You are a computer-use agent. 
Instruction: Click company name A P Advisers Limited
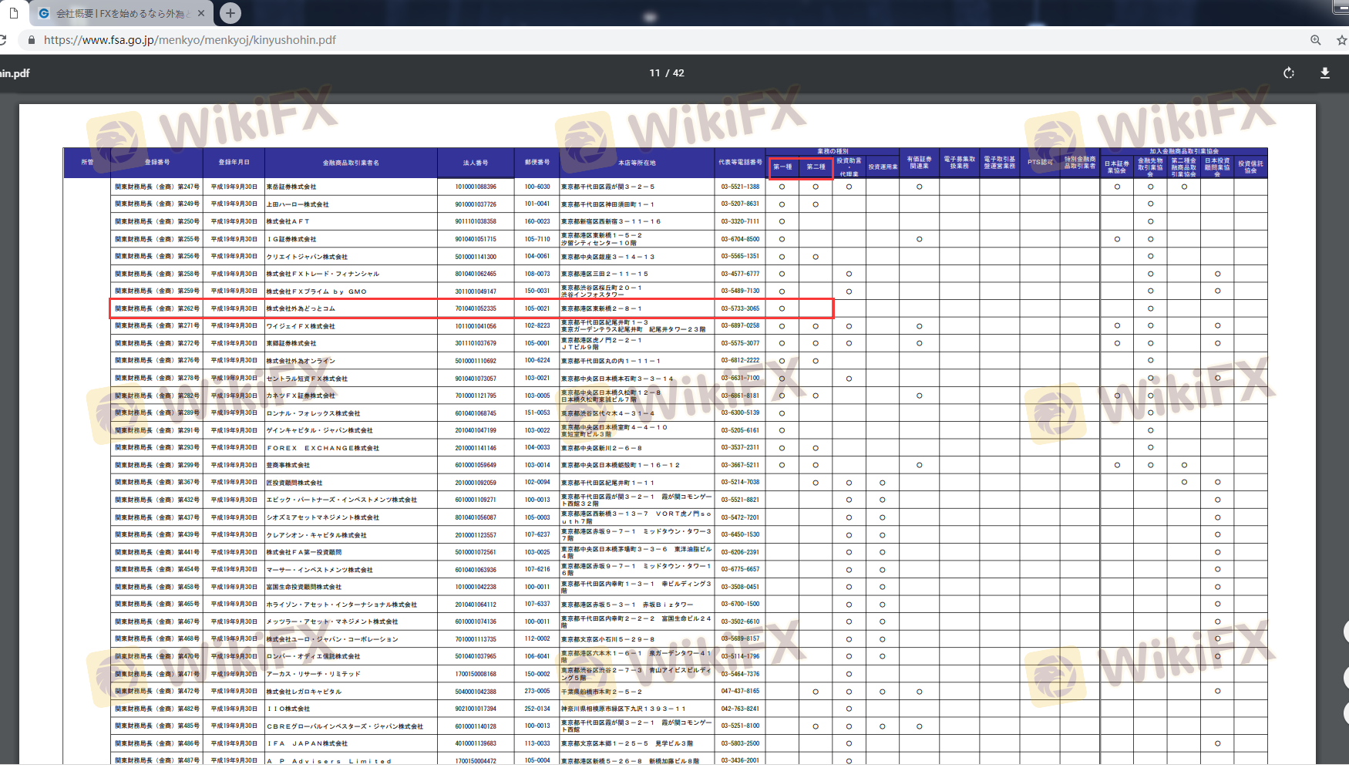point(329,761)
